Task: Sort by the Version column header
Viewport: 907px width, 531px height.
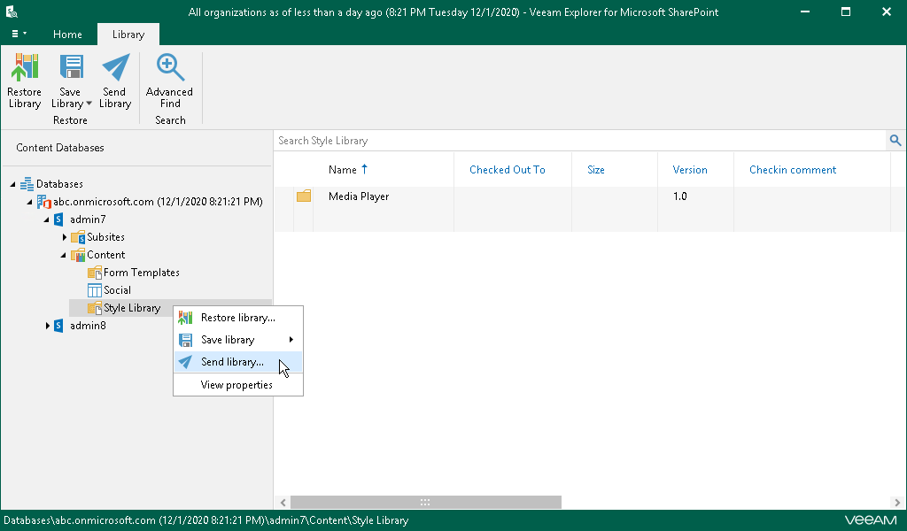Action: (689, 170)
